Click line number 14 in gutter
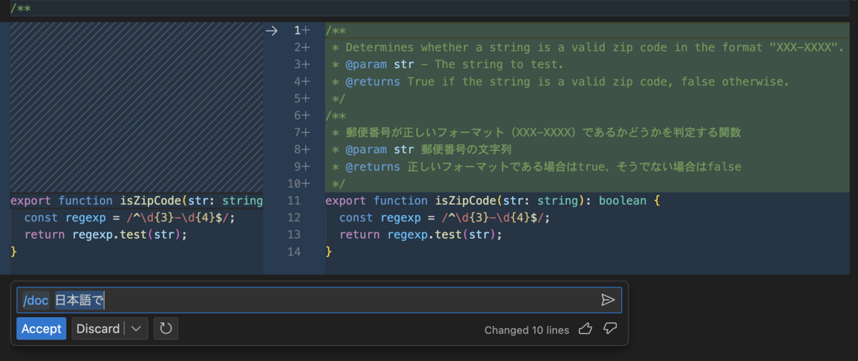858x361 pixels. coord(295,252)
